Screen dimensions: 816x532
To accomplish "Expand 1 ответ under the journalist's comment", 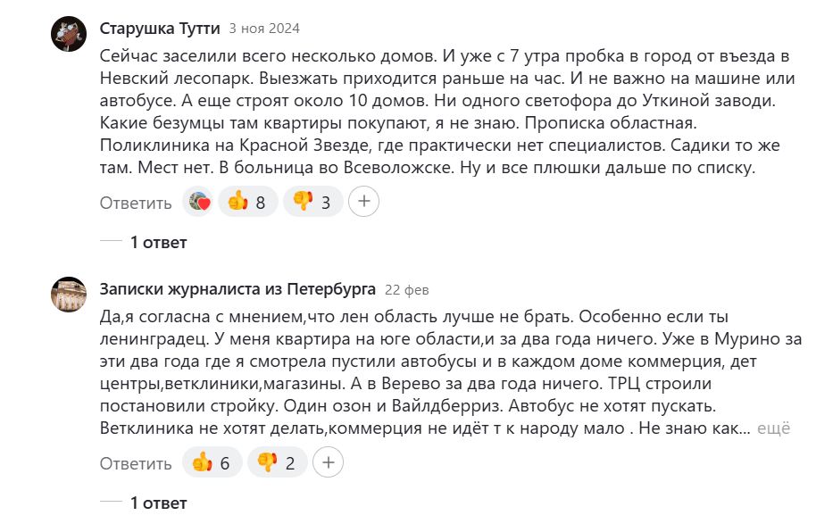I will [x=158, y=503].
